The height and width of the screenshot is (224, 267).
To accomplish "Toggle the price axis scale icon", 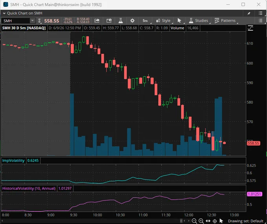I will pos(251,28).
